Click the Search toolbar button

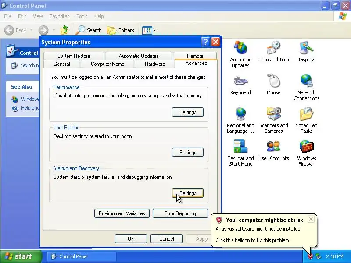[x=89, y=30]
